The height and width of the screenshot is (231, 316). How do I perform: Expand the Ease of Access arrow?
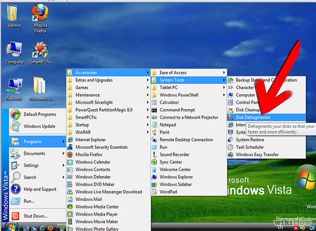click(x=224, y=72)
